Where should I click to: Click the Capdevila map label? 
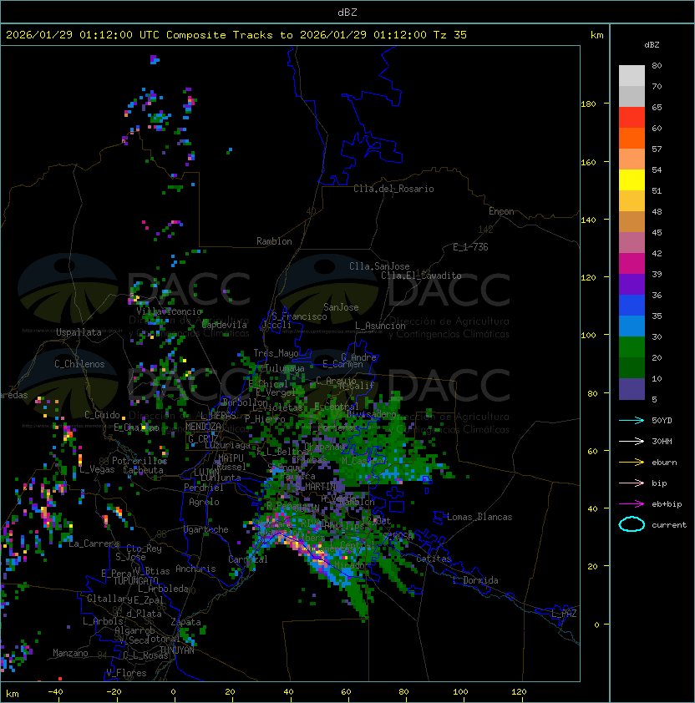(x=225, y=325)
